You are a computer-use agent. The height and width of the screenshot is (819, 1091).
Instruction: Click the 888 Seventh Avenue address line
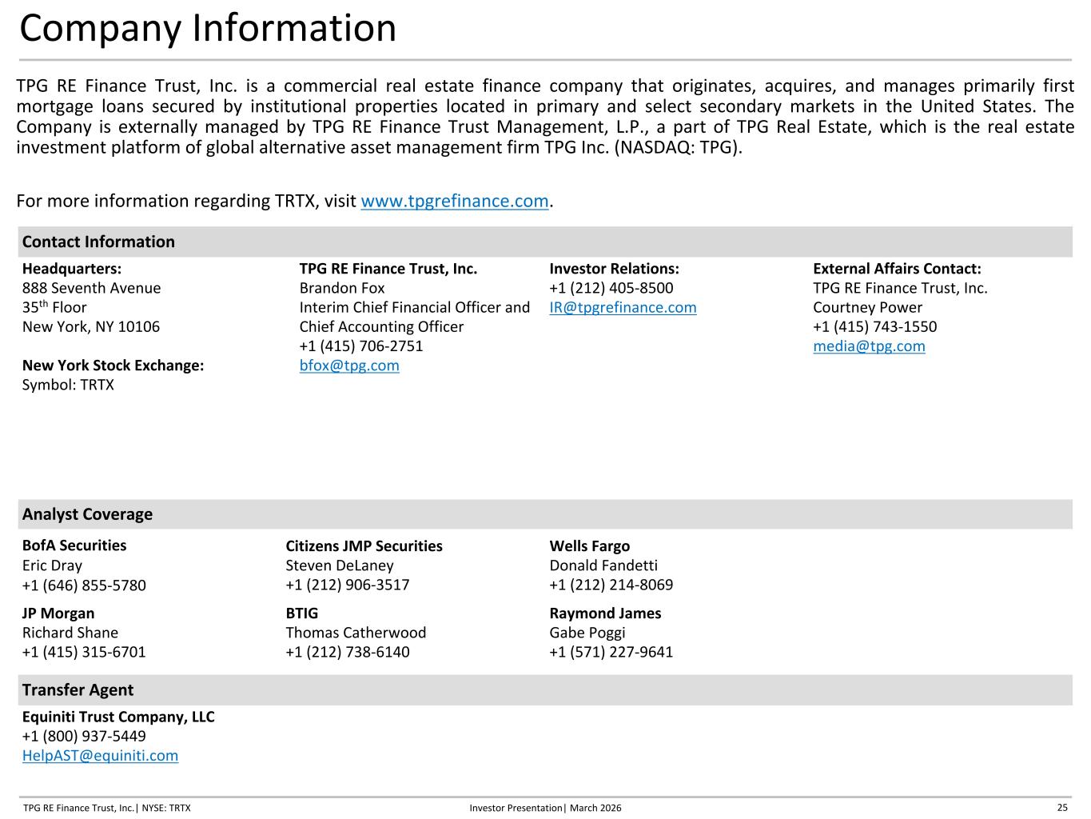pos(91,288)
